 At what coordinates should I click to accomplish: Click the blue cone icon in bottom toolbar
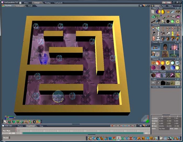pos(148,139)
